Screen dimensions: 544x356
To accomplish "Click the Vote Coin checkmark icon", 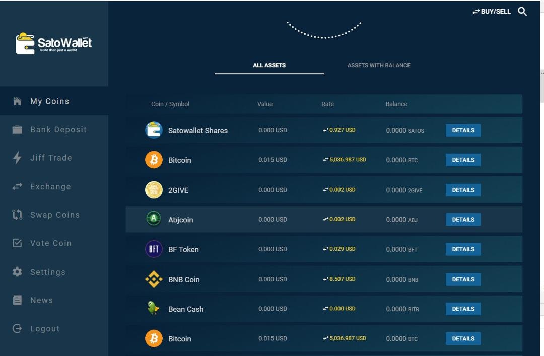I will coord(17,243).
